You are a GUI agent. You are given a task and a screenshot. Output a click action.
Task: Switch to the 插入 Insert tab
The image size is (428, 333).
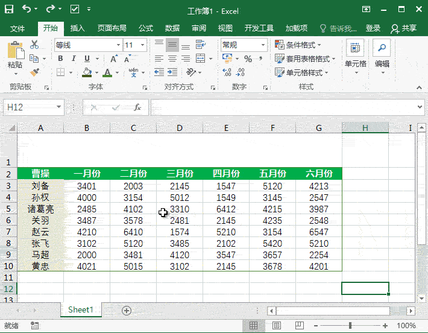point(77,28)
